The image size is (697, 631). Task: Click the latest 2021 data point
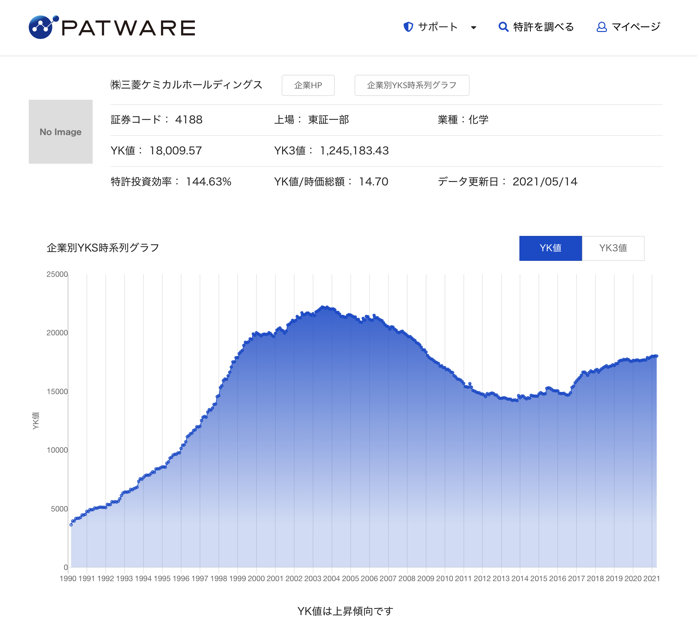click(656, 356)
